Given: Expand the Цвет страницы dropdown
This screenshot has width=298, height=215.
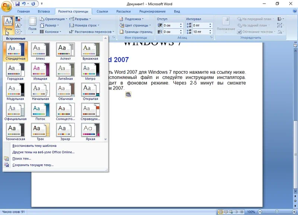Looking at the screenshot, I should tap(135, 25).
